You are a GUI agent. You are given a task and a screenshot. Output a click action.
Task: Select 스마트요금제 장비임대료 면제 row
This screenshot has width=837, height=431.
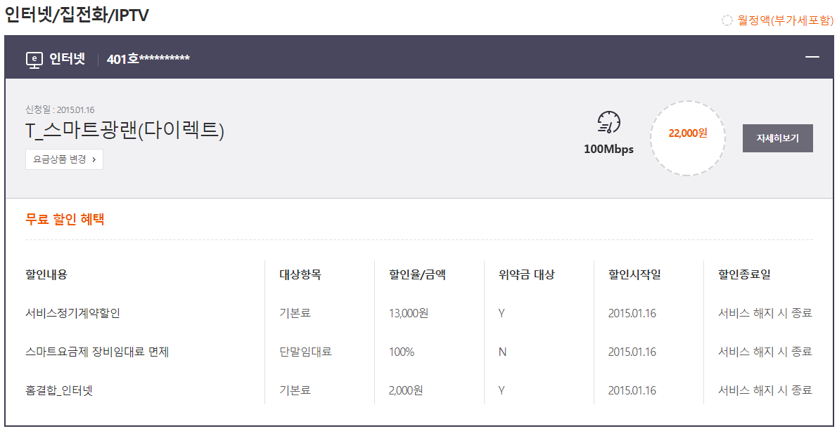(97, 352)
